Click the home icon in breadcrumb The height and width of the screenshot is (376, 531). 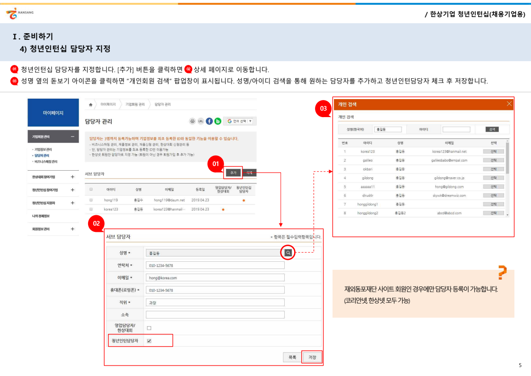click(x=90, y=104)
